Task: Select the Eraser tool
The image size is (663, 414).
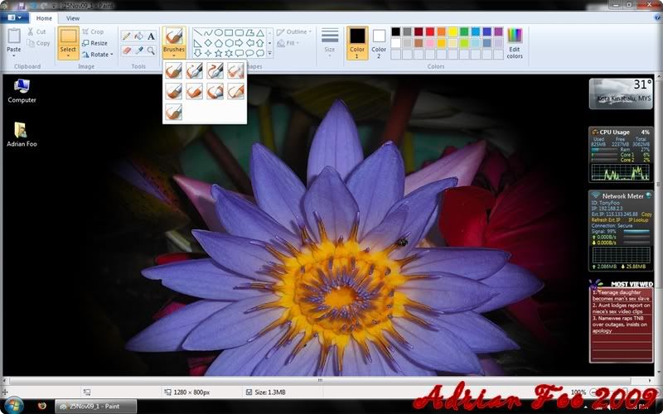Action: coord(127,51)
